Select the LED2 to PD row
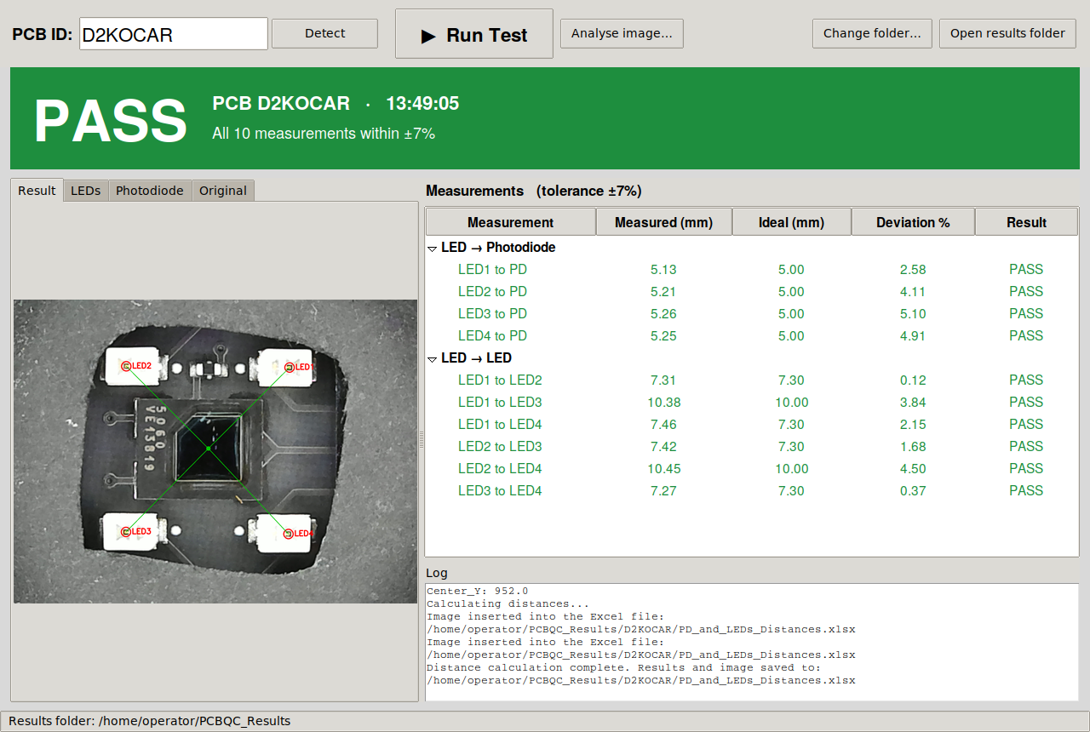 click(752, 292)
